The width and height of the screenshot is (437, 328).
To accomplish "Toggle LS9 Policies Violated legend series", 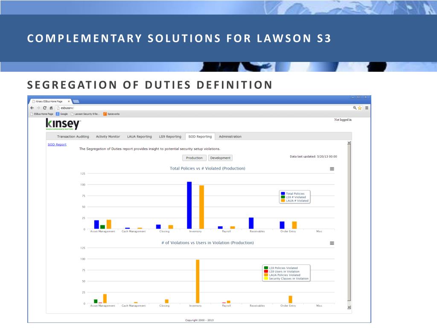I will (x=281, y=268).
